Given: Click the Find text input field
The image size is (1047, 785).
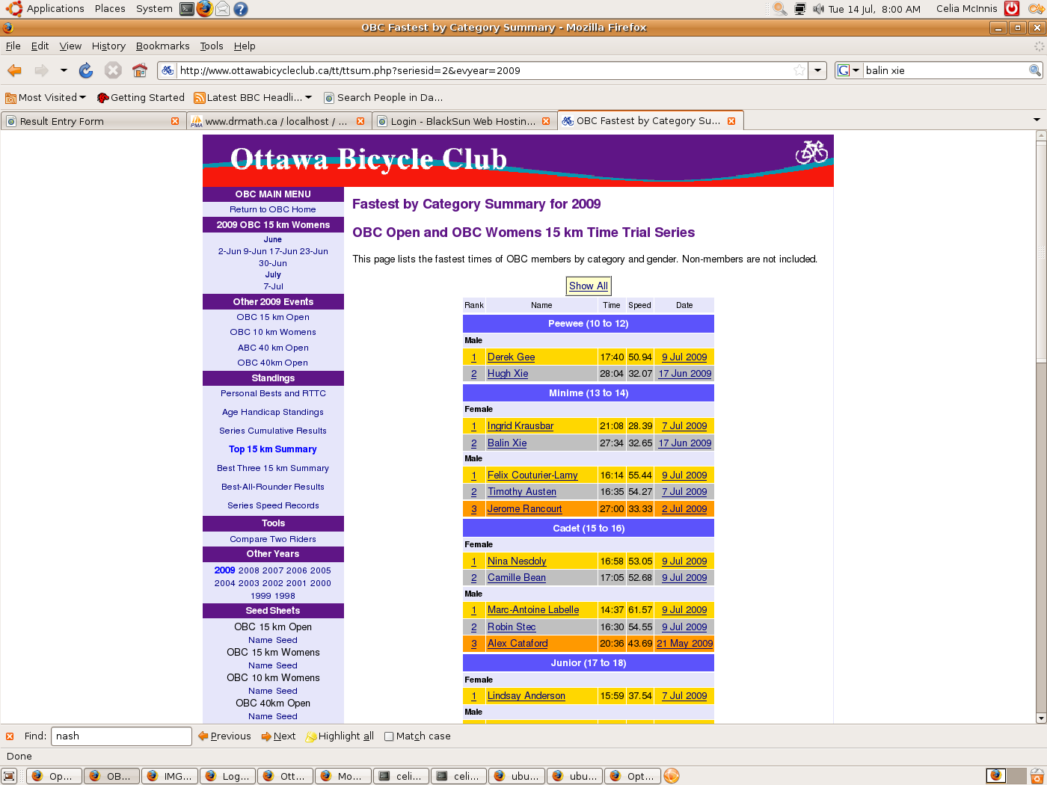Looking at the screenshot, I should (x=121, y=736).
